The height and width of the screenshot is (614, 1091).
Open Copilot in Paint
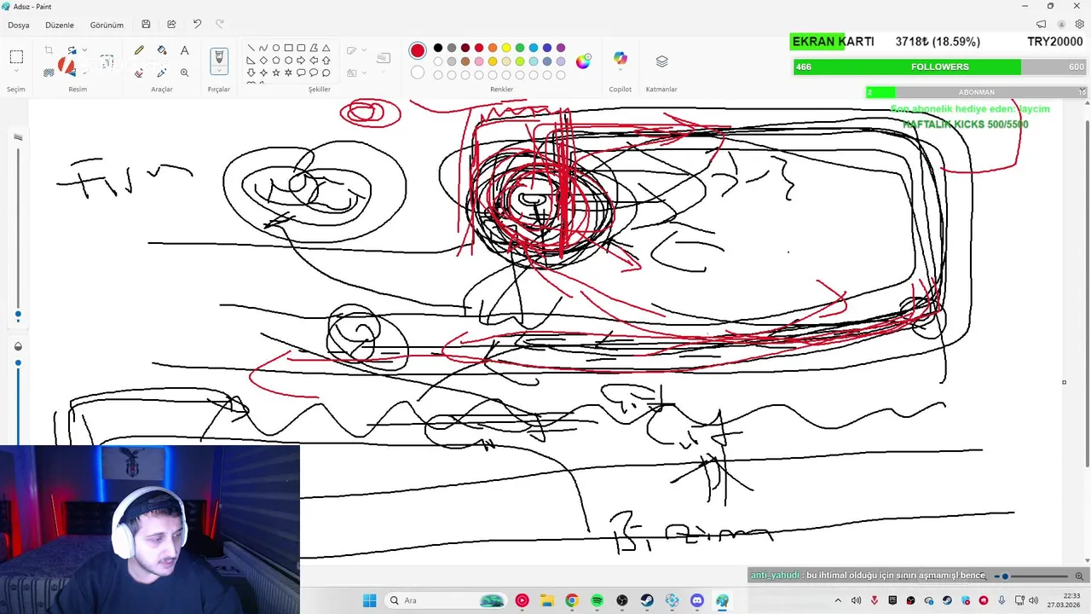621,59
